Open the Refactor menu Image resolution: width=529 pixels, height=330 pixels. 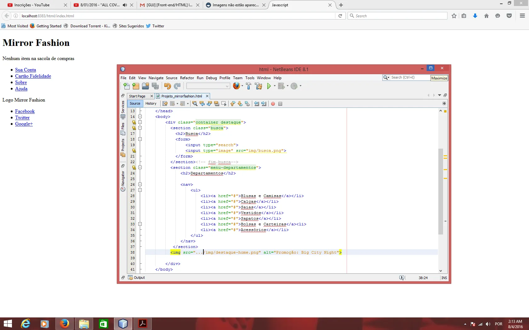coord(187,78)
